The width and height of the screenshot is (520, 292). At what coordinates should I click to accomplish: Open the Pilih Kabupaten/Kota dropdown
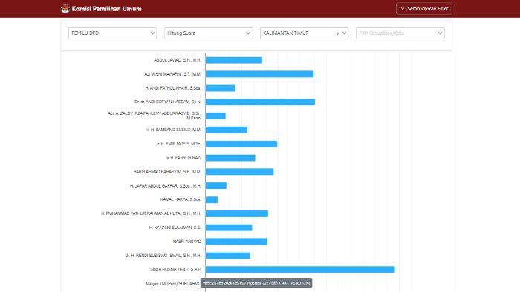[x=400, y=33]
